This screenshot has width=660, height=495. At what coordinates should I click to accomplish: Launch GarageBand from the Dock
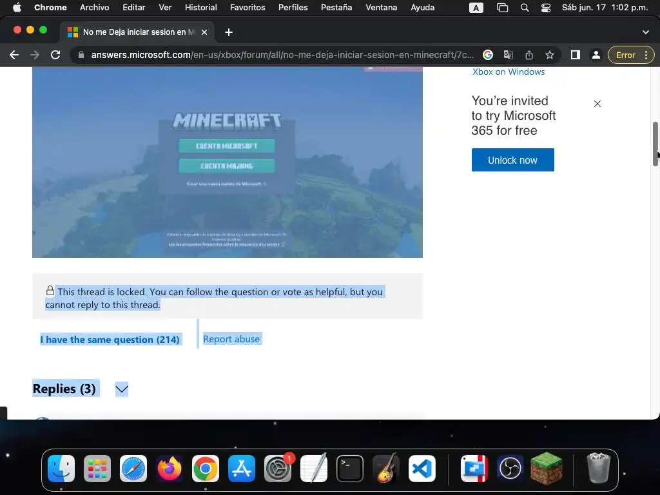(x=386, y=468)
